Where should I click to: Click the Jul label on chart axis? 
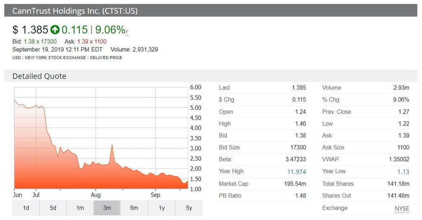point(36,195)
